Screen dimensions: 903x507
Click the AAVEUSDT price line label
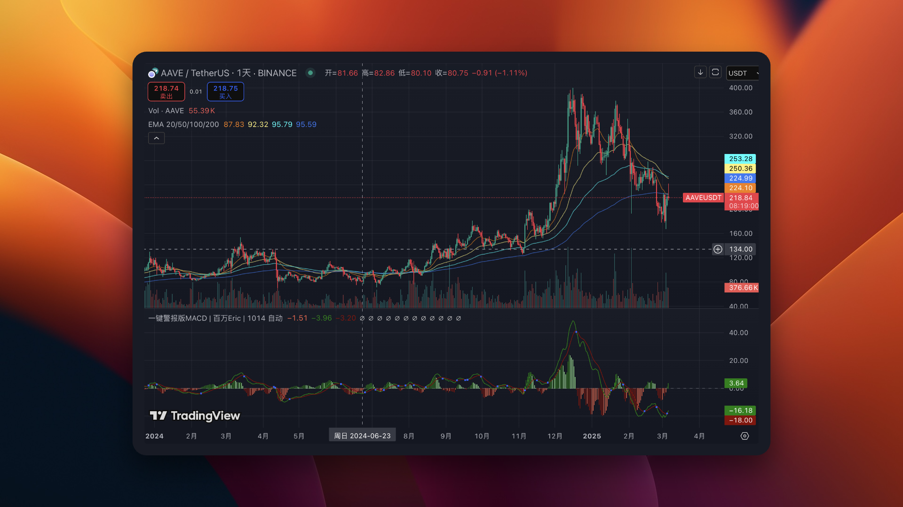coord(703,198)
